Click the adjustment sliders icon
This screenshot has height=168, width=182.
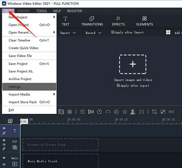tap(83, 112)
